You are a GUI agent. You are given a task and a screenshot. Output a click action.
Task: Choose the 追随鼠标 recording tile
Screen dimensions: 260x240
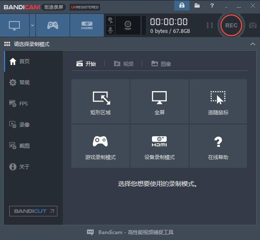(218, 101)
